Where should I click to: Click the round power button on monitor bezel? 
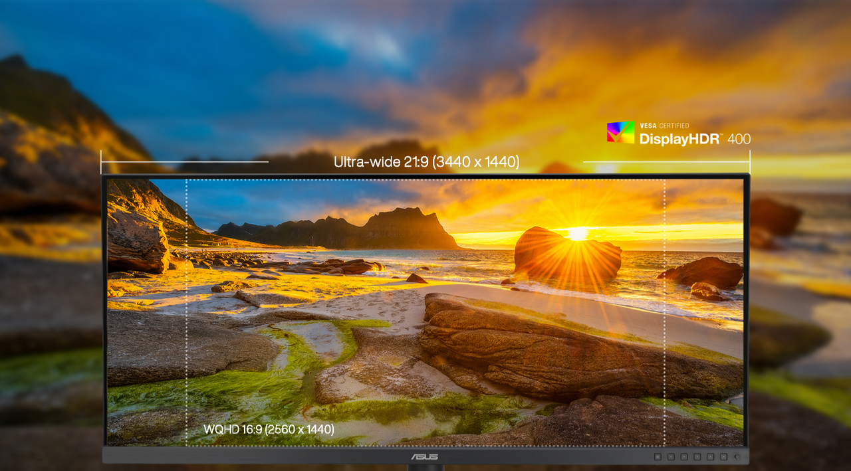pyautogui.click(x=737, y=457)
